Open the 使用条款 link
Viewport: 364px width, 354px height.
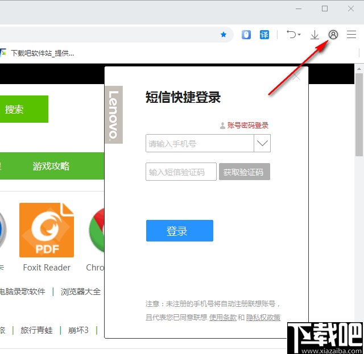pos(223,317)
